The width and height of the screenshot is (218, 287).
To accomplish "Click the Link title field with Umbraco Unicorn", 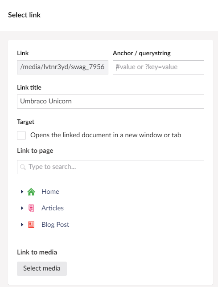I will pos(111,102).
